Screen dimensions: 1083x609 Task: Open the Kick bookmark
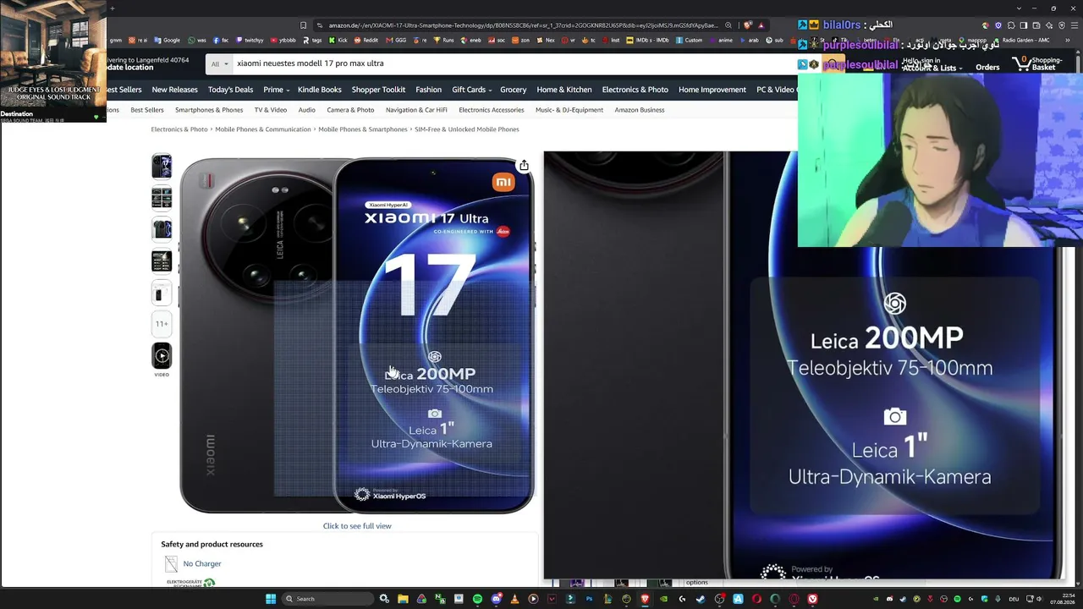pyautogui.click(x=338, y=40)
